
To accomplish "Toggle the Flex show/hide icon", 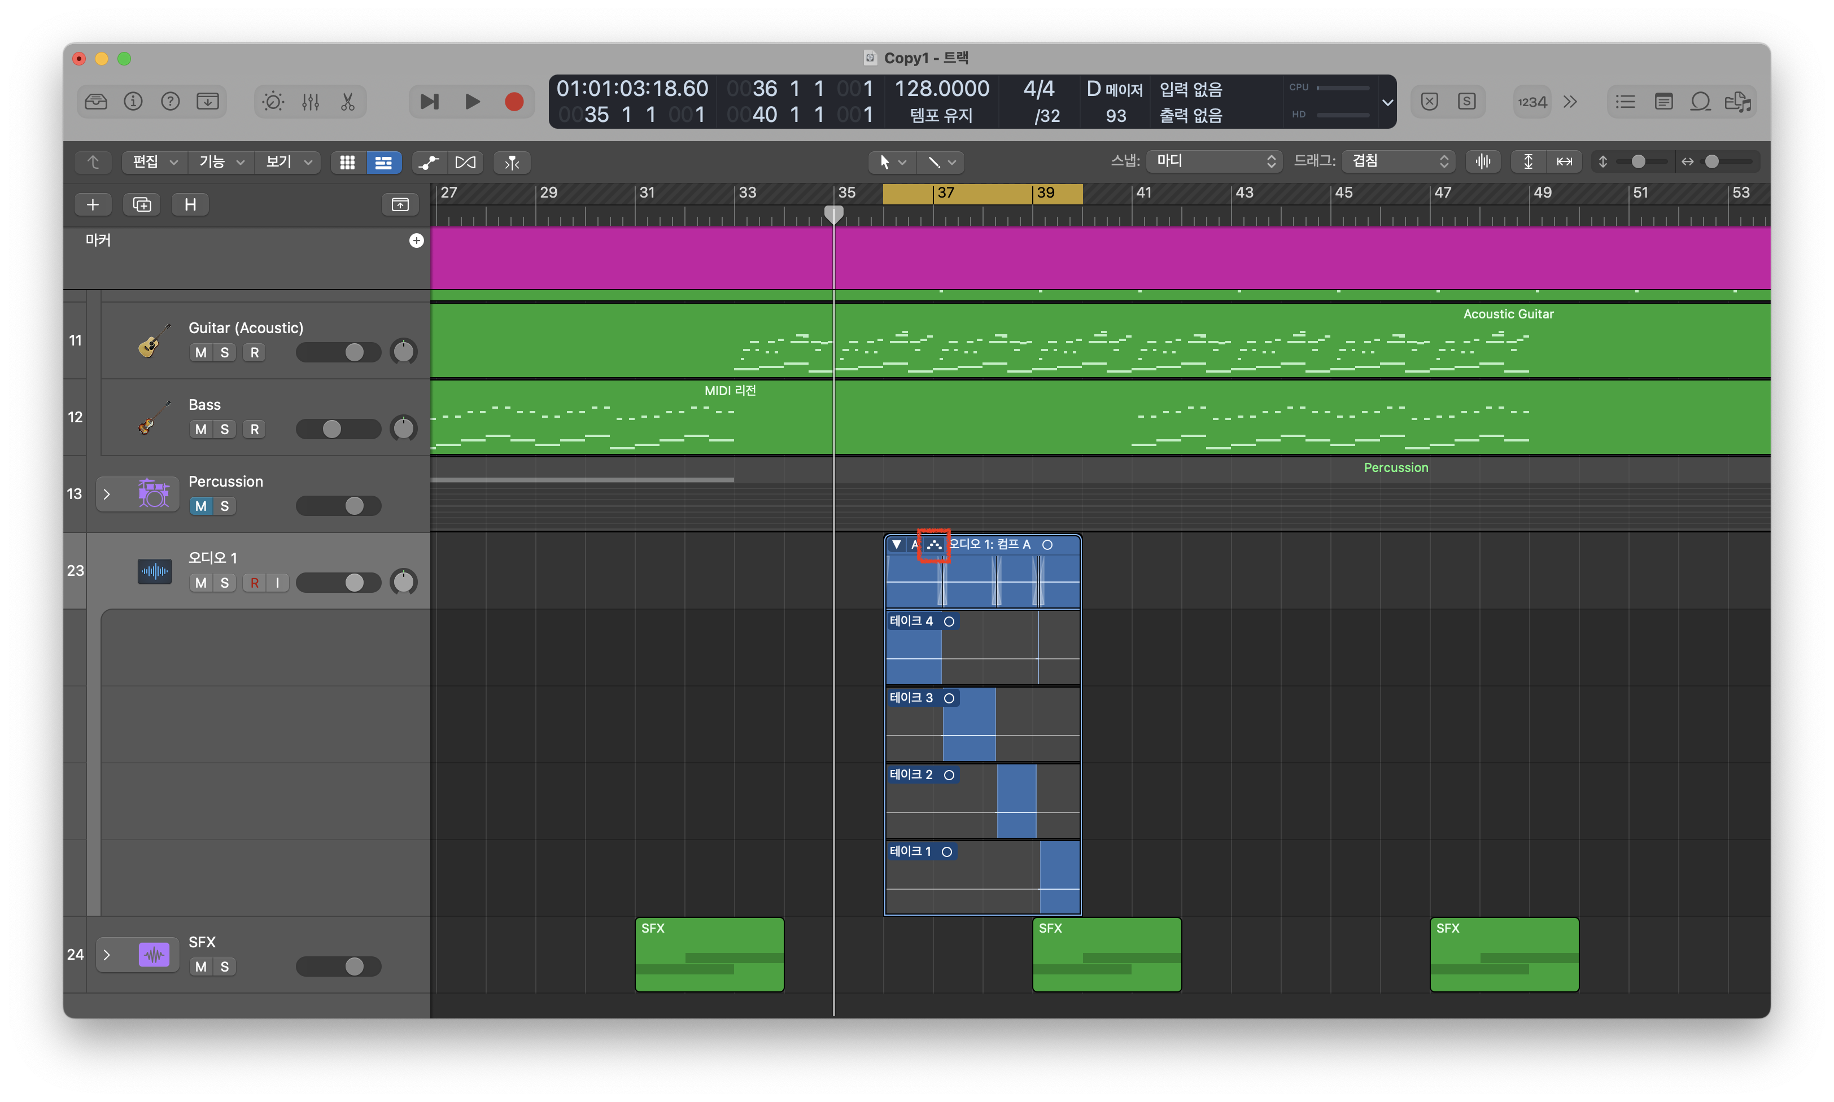I will (x=465, y=162).
